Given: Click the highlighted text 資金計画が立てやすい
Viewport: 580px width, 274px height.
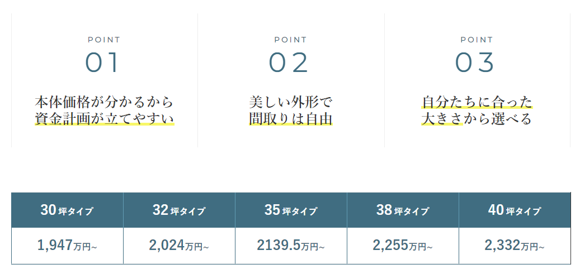Looking at the screenshot, I should coord(105,119).
